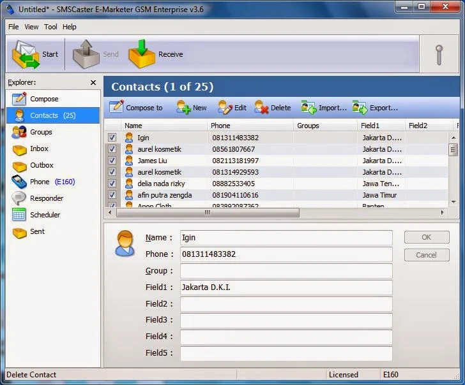Click the contact avatar in details pane
The height and width of the screenshot is (385, 465).
[125, 243]
